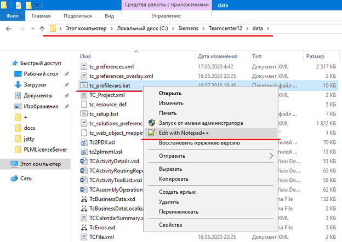Click the Forward navigation arrow
The height and width of the screenshot is (242, 342).
pos(22,28)
